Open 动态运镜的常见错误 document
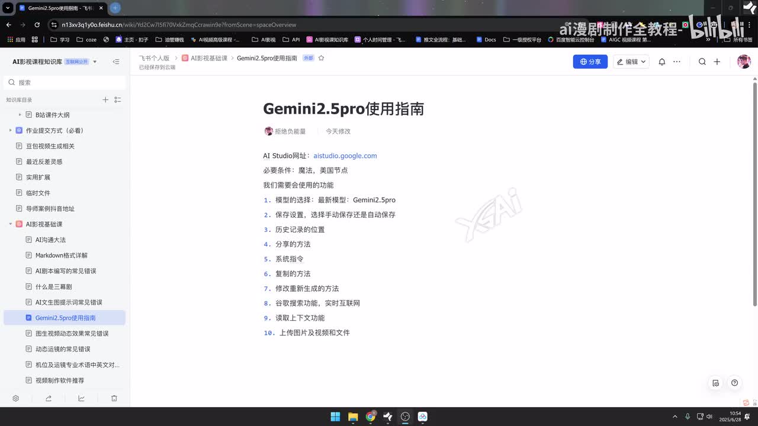This screenshot has height=426, width=758. (63, 349)
